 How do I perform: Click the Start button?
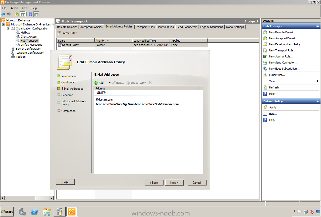click(x=7, y=212)
